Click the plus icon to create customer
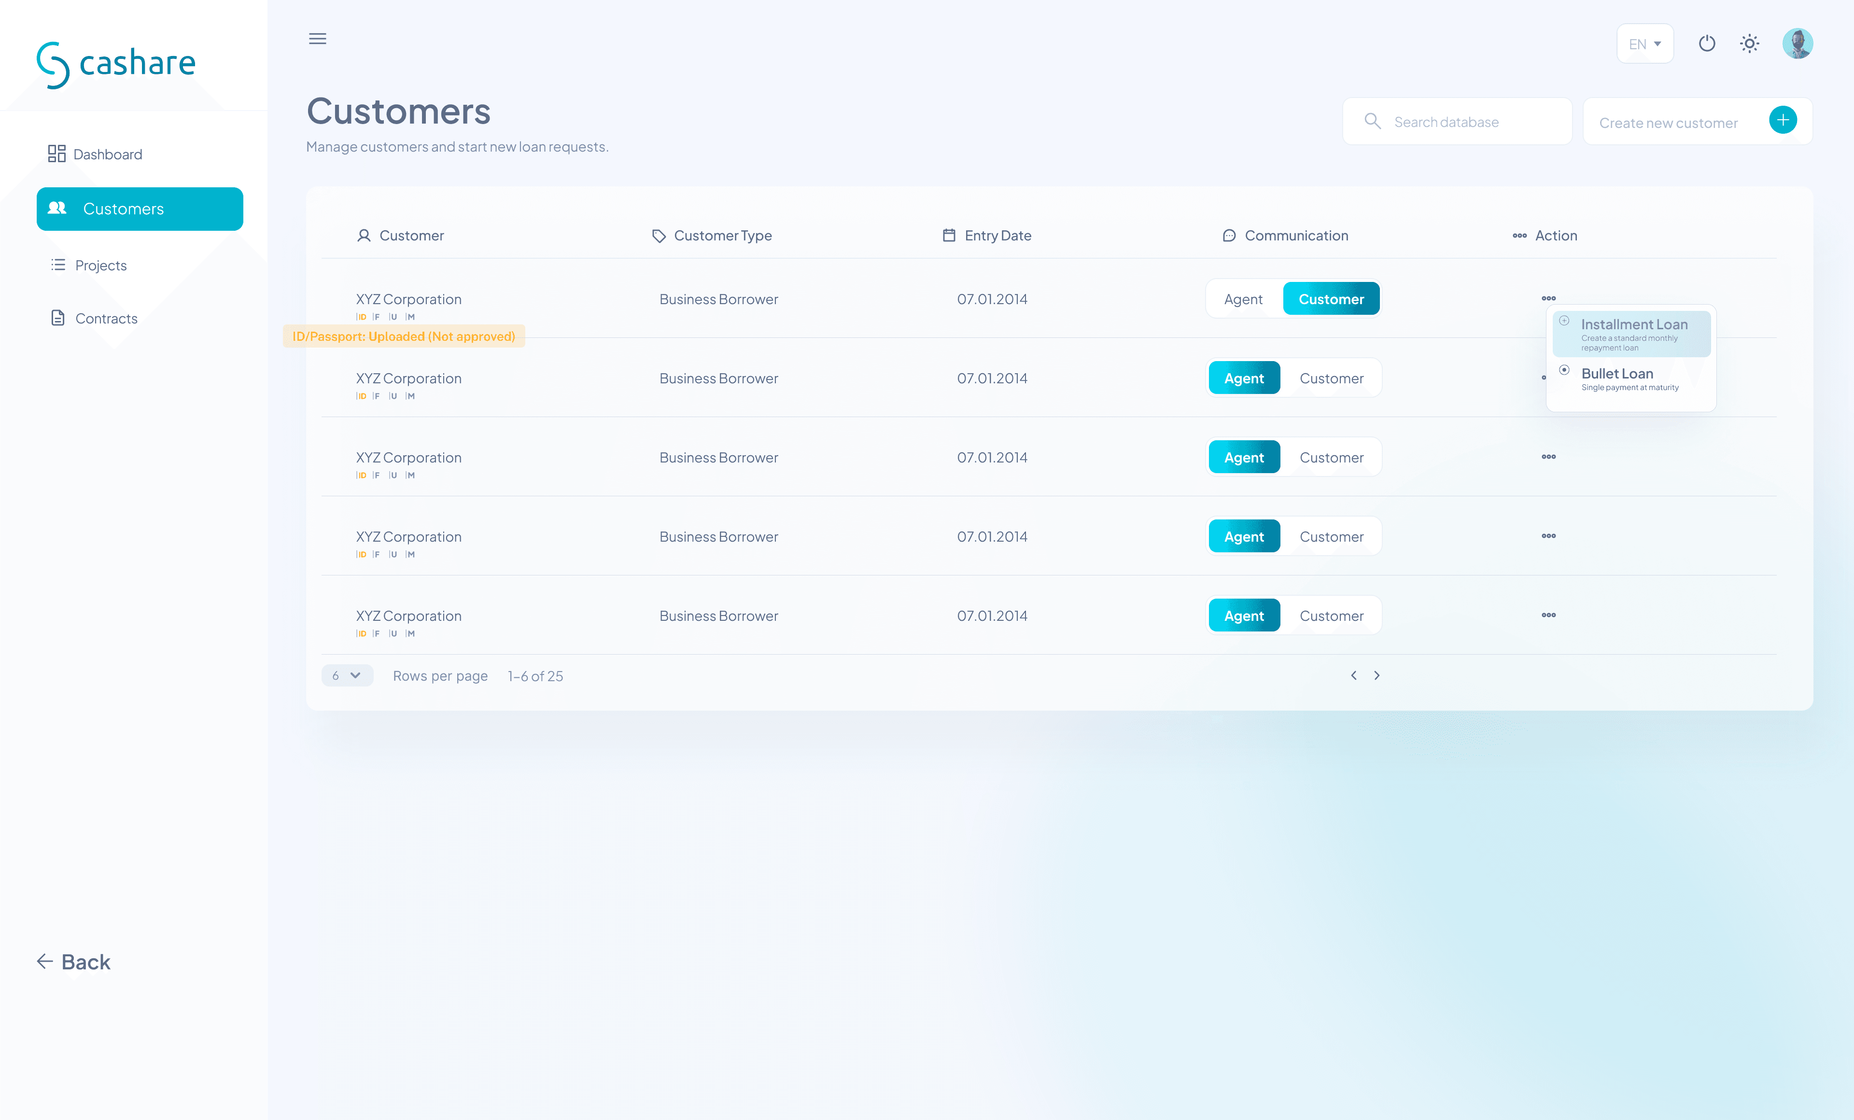The width and height of the screenshot is (1854, 1120). pos(1783,120)
